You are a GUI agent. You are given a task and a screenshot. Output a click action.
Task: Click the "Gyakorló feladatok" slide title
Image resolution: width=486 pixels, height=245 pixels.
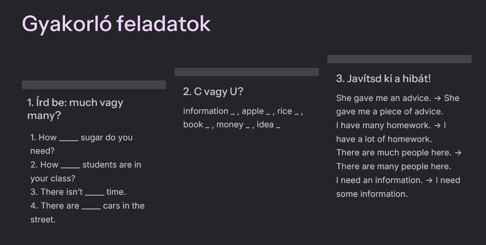[116, 24]
